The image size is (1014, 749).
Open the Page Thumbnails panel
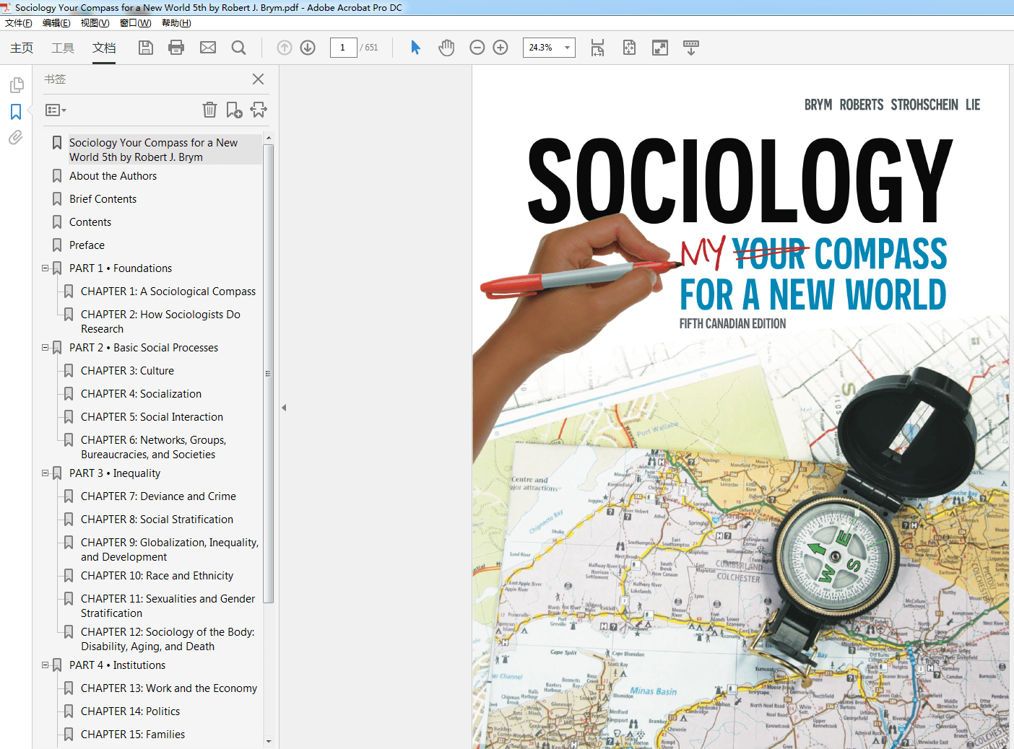[x=17, y=84]
